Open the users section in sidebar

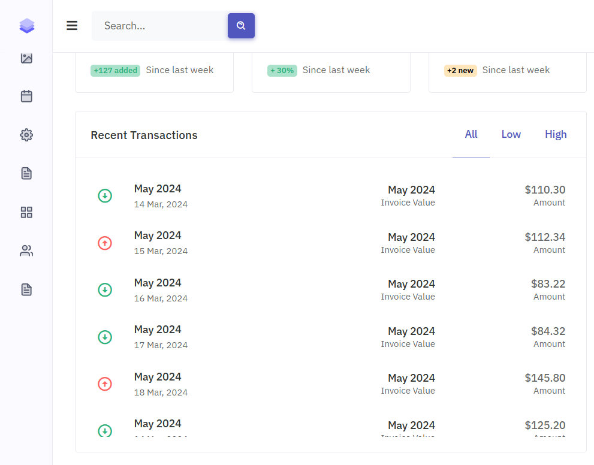[x=26, y=251]
